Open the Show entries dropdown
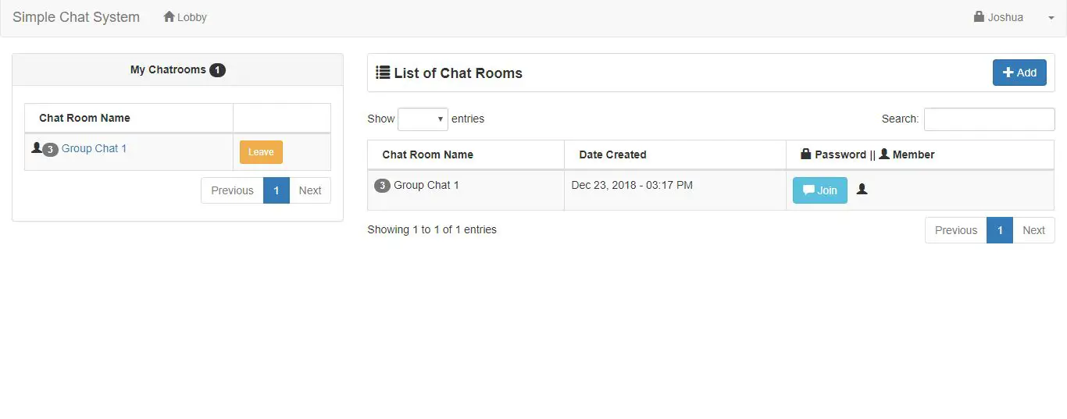 click(423, 119)
